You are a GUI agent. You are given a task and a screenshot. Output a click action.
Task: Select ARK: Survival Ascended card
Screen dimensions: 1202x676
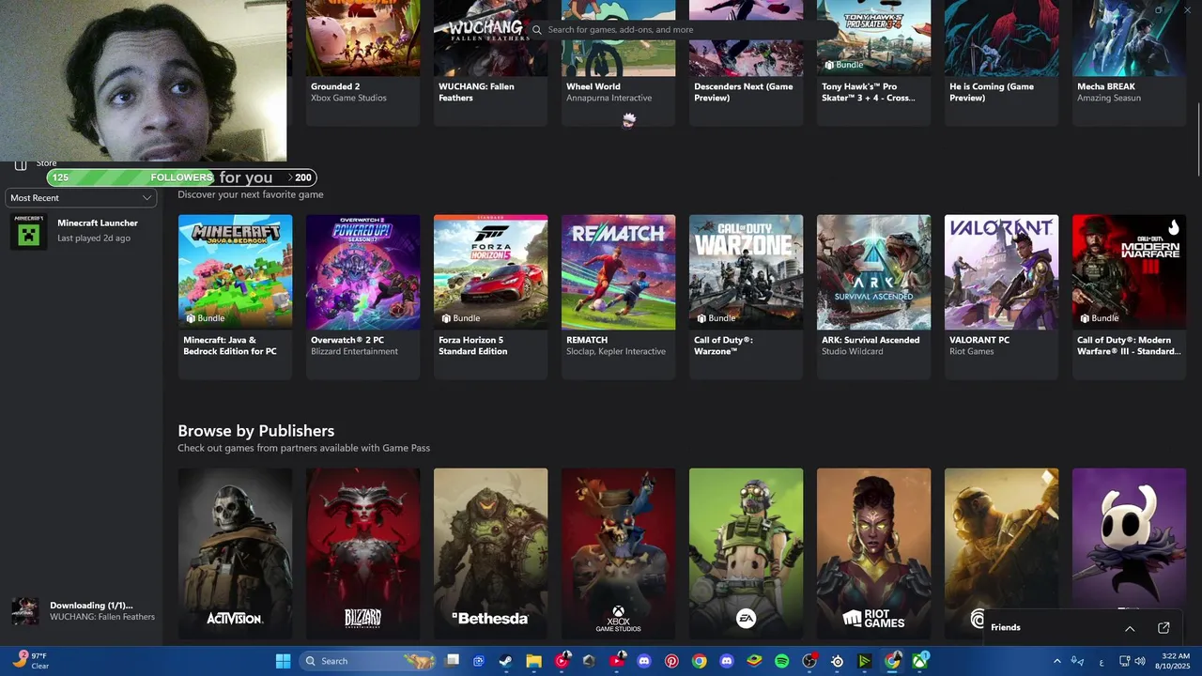click(873, 296)
